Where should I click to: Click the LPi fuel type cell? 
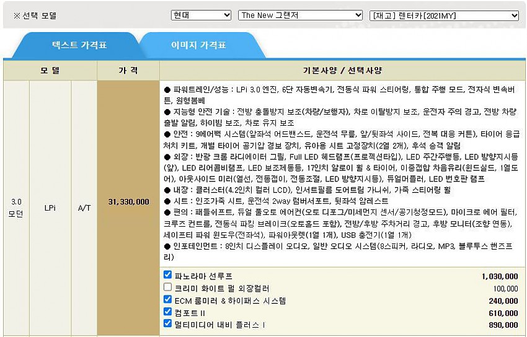[x=50, y=208]
